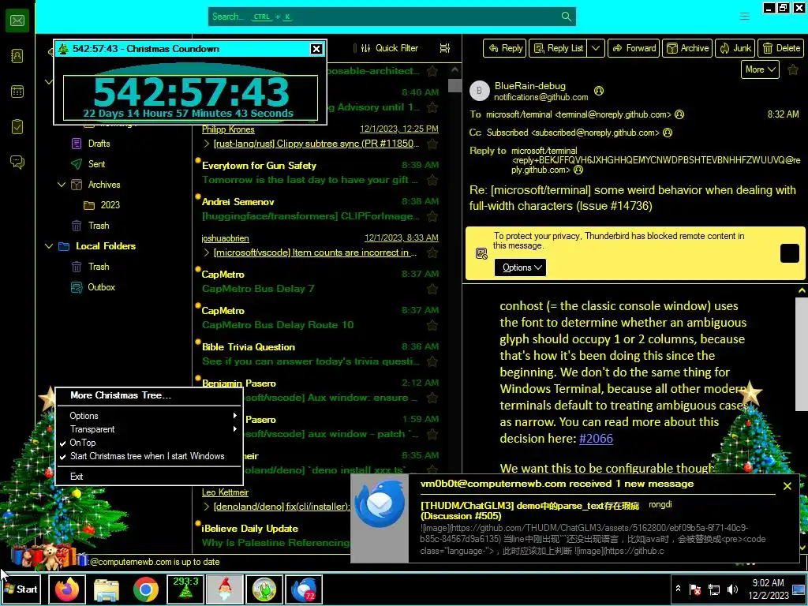Collapse the Archives folder

tap(62, 185)
